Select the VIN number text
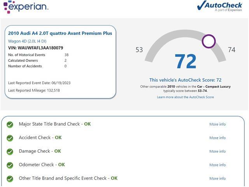The width and height of the screenshot is (249, 187). (40, 48)
